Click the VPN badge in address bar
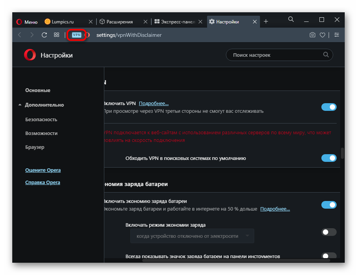This screenshot has height=275, width=357. click(77, 35)
